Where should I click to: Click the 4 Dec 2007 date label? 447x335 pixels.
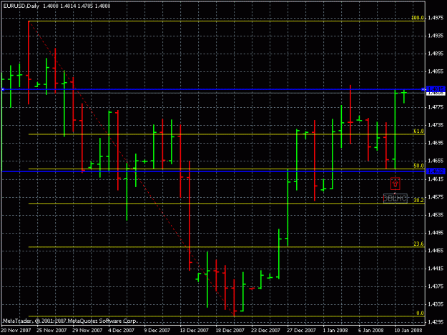(x=121, y=331)
